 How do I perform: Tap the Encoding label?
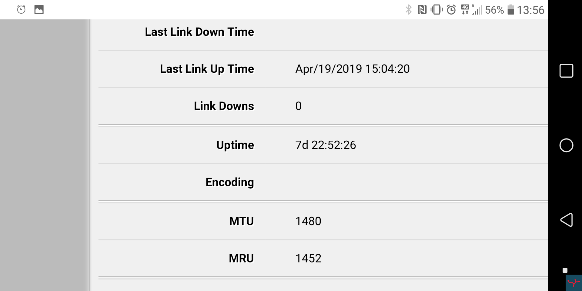[230, 182]
